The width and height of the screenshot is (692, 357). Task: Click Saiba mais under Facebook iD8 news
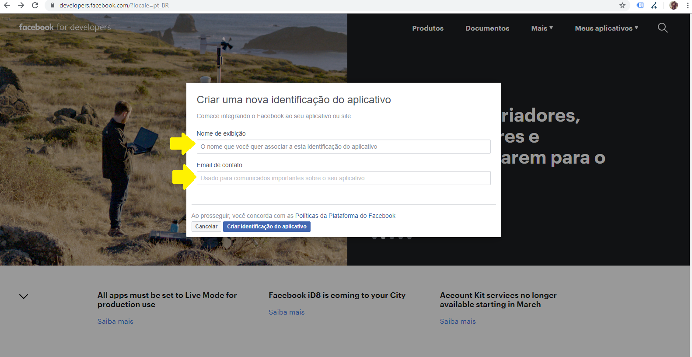(x=287, y=312)
